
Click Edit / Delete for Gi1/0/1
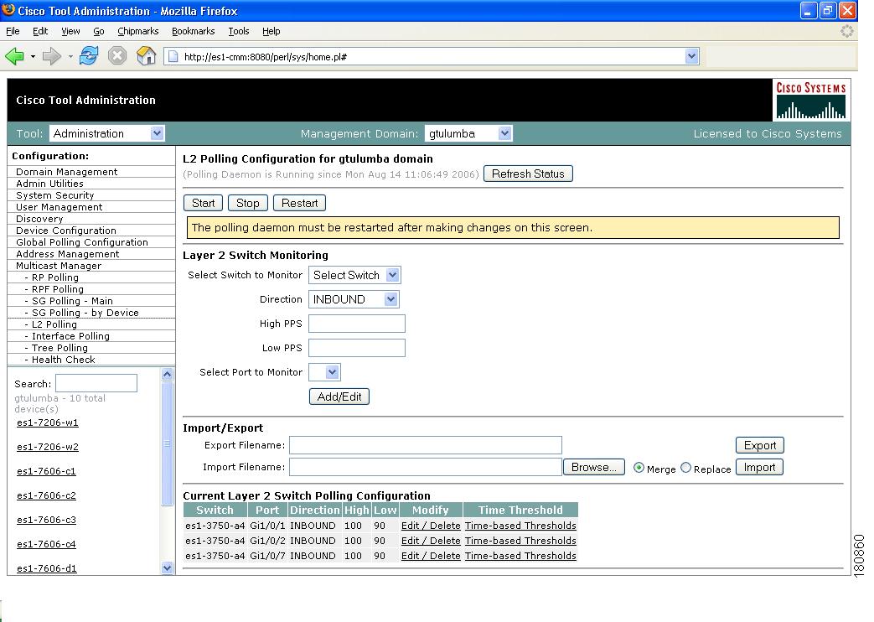(x=431, y=526)
